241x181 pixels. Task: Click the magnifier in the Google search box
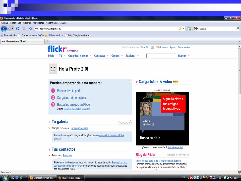238,28
